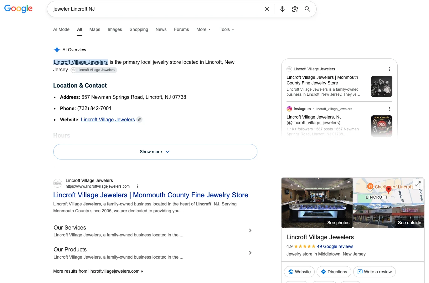Expand the map view fullscreen
The width and height of the screenshot is (429, 283).
pyautogui.click(x=418, y=184)
